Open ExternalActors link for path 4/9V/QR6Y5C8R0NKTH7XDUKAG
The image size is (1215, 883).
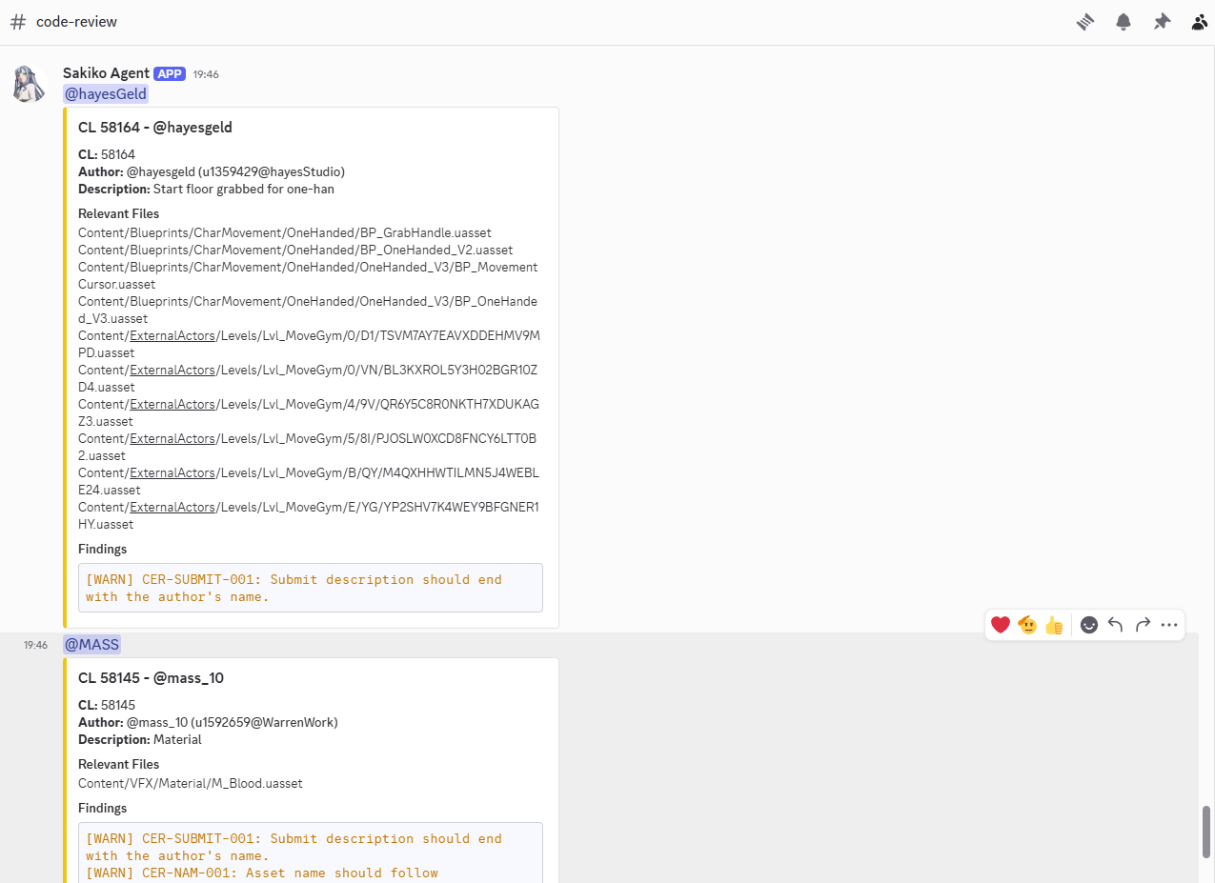pos(172,404)
